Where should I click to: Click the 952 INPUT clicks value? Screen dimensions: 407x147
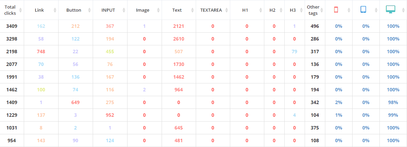[110, 115]
